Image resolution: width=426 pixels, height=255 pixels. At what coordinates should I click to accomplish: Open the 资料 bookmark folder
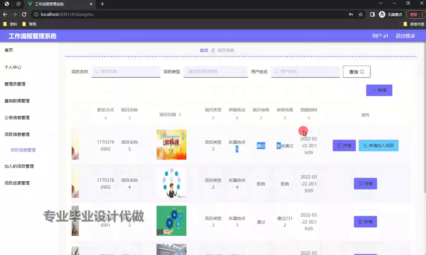(x=10, y=24)
